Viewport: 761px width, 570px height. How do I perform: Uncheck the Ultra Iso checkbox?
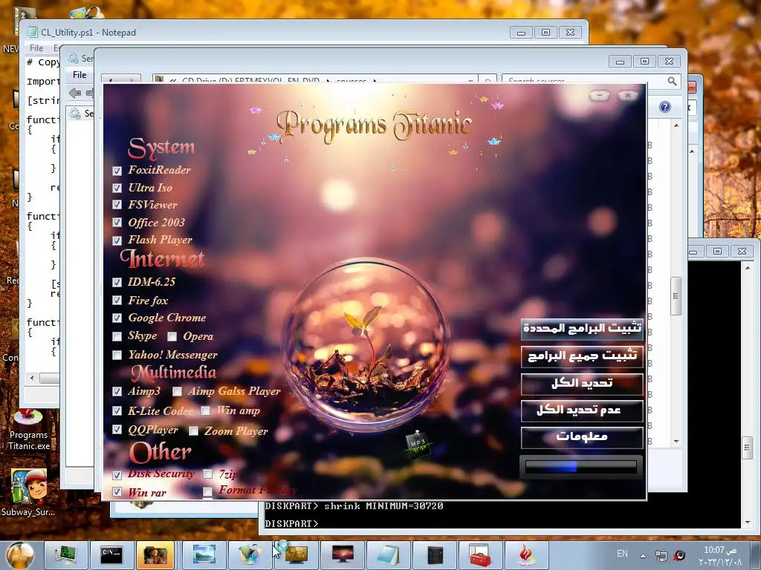117,188
